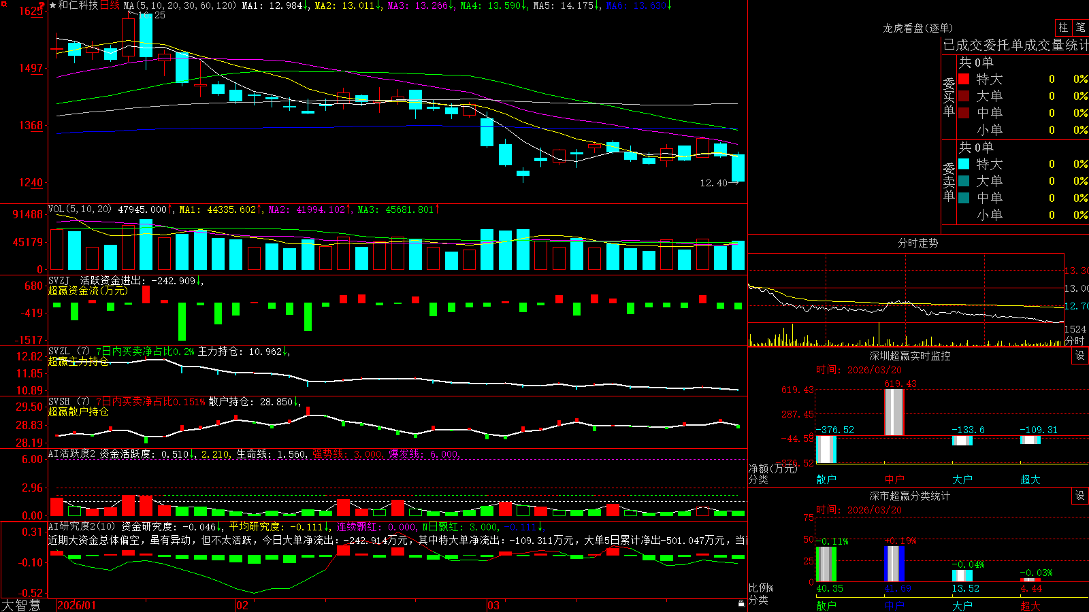Click the red question mark help icon
The height and width of the screenshot is (612, 1089).
(41, 5)
